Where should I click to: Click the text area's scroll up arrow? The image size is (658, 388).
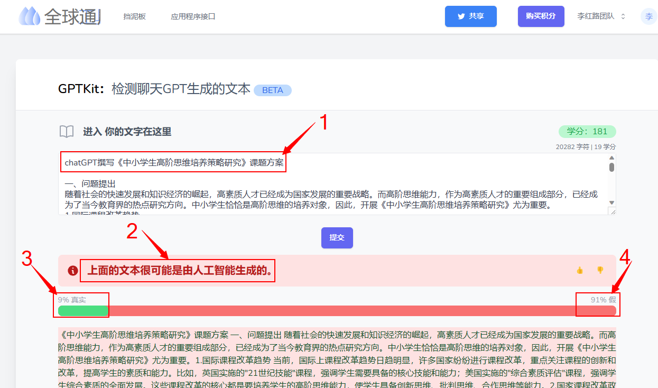[x=611, y=158]
